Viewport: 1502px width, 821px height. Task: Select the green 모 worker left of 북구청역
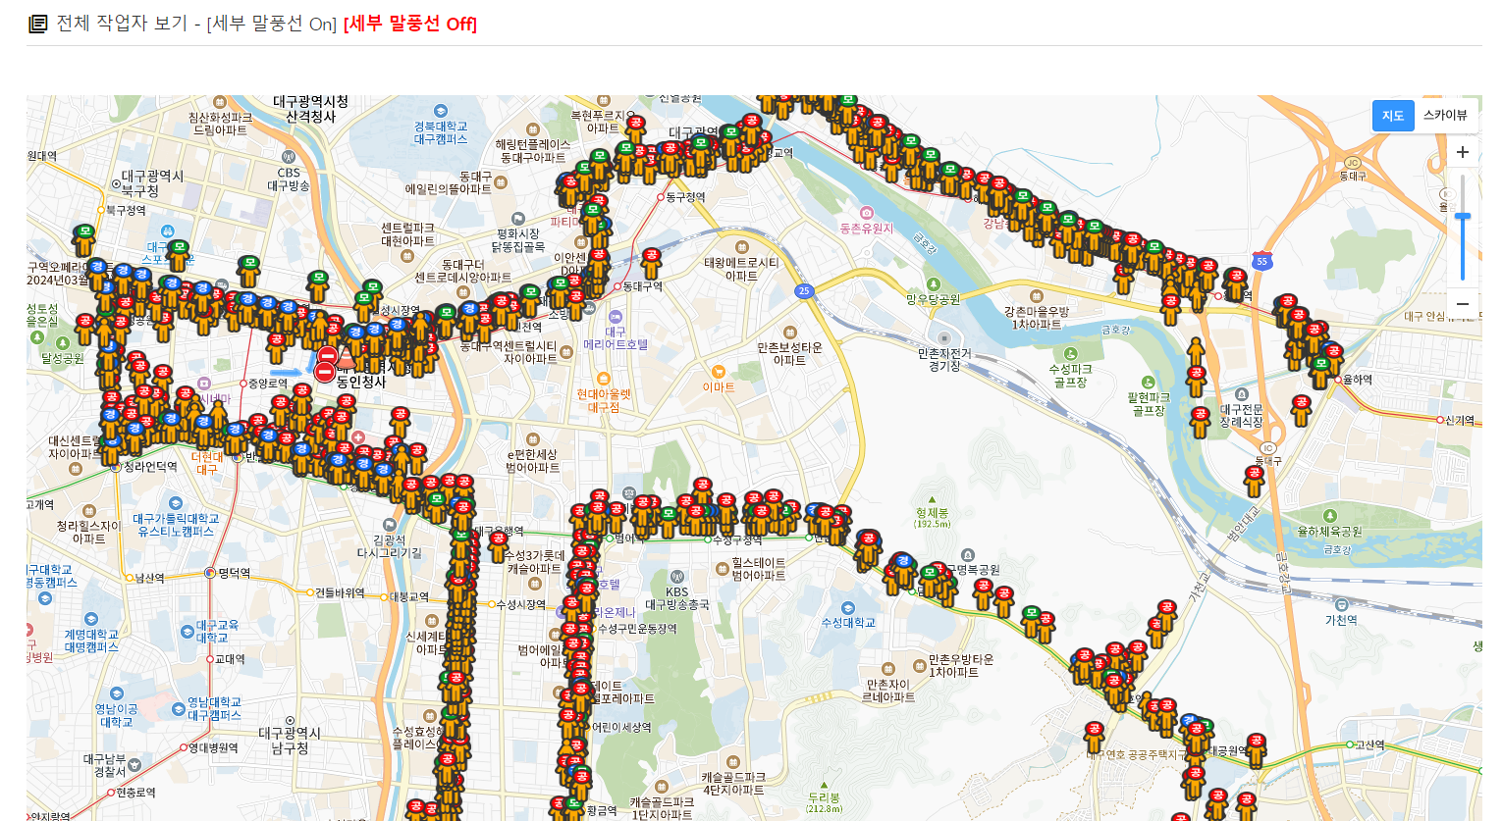tap(84, 239)
